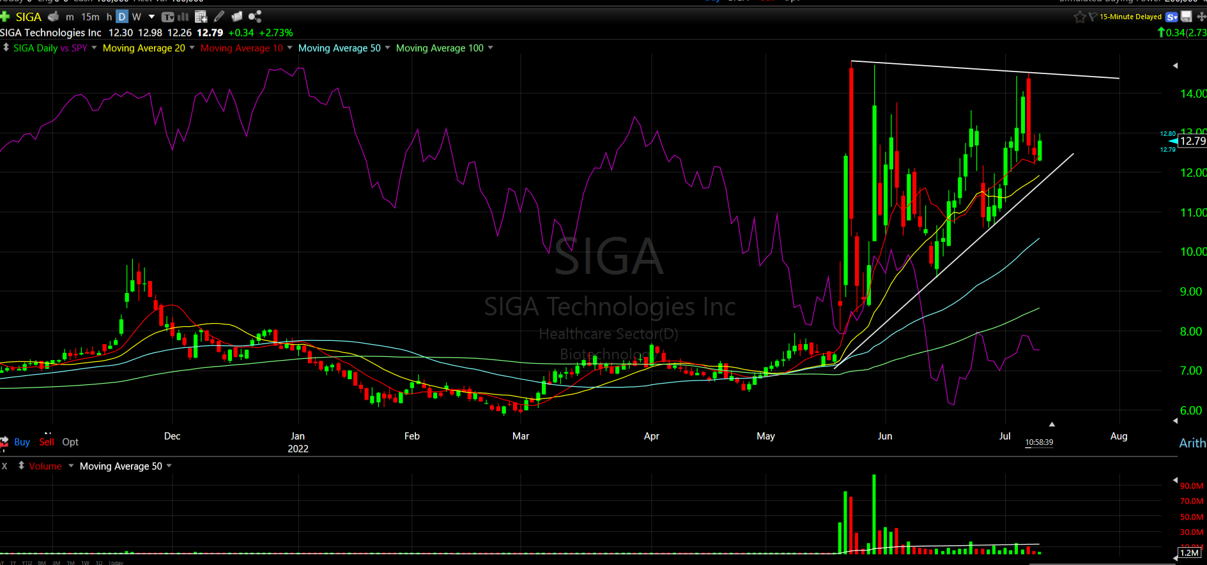Click the Sell button
The image size is (1207, 565).
click(x=47, y=442)
